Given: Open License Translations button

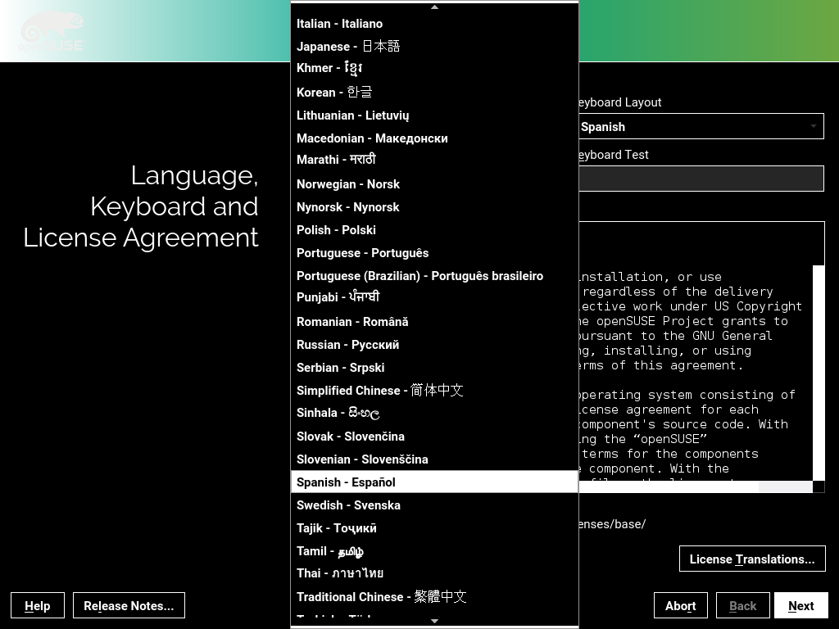Looking at the screenshot, I should 751,559.
